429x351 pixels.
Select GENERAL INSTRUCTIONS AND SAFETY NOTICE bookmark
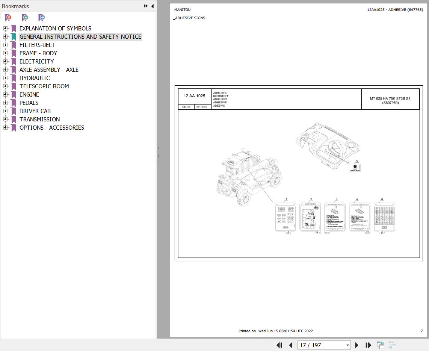tap(80, 37)
